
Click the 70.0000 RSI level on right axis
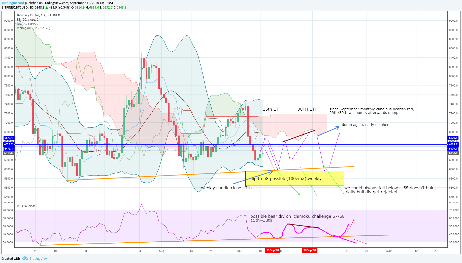(x=454, y=210)
